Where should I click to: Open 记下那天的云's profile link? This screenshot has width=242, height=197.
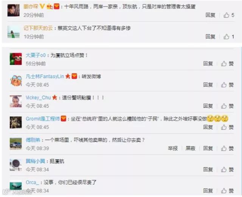(38, 28)
